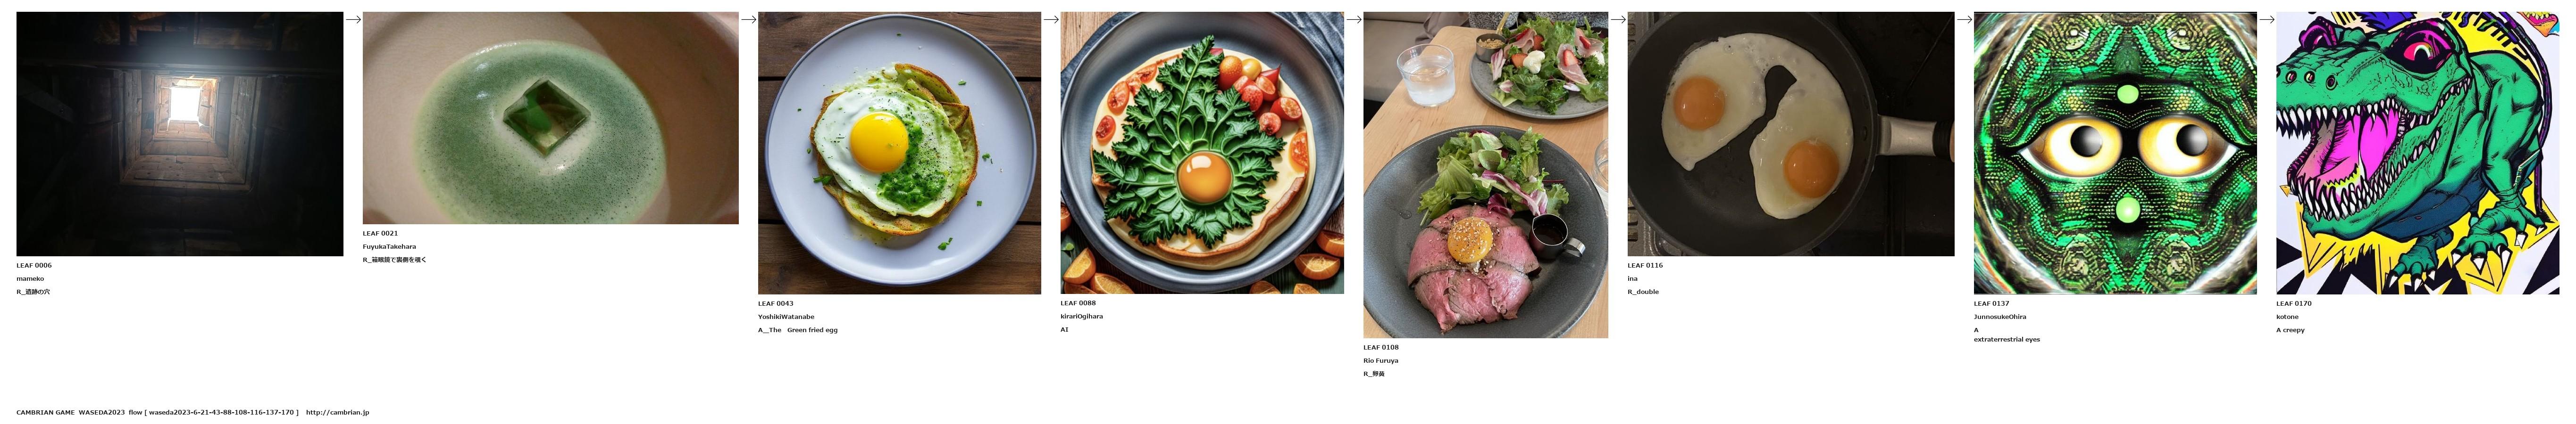The image size is (2576, 424).
Task: Open the roast beef plate photo
Action: tap(1485, 175)
